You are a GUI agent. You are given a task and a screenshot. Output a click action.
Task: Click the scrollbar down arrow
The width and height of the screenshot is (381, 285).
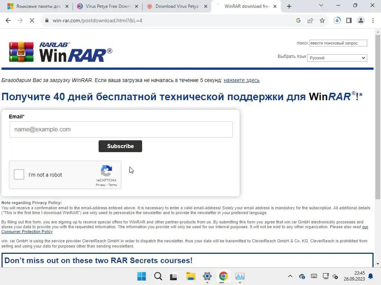(x=378, y=264)
